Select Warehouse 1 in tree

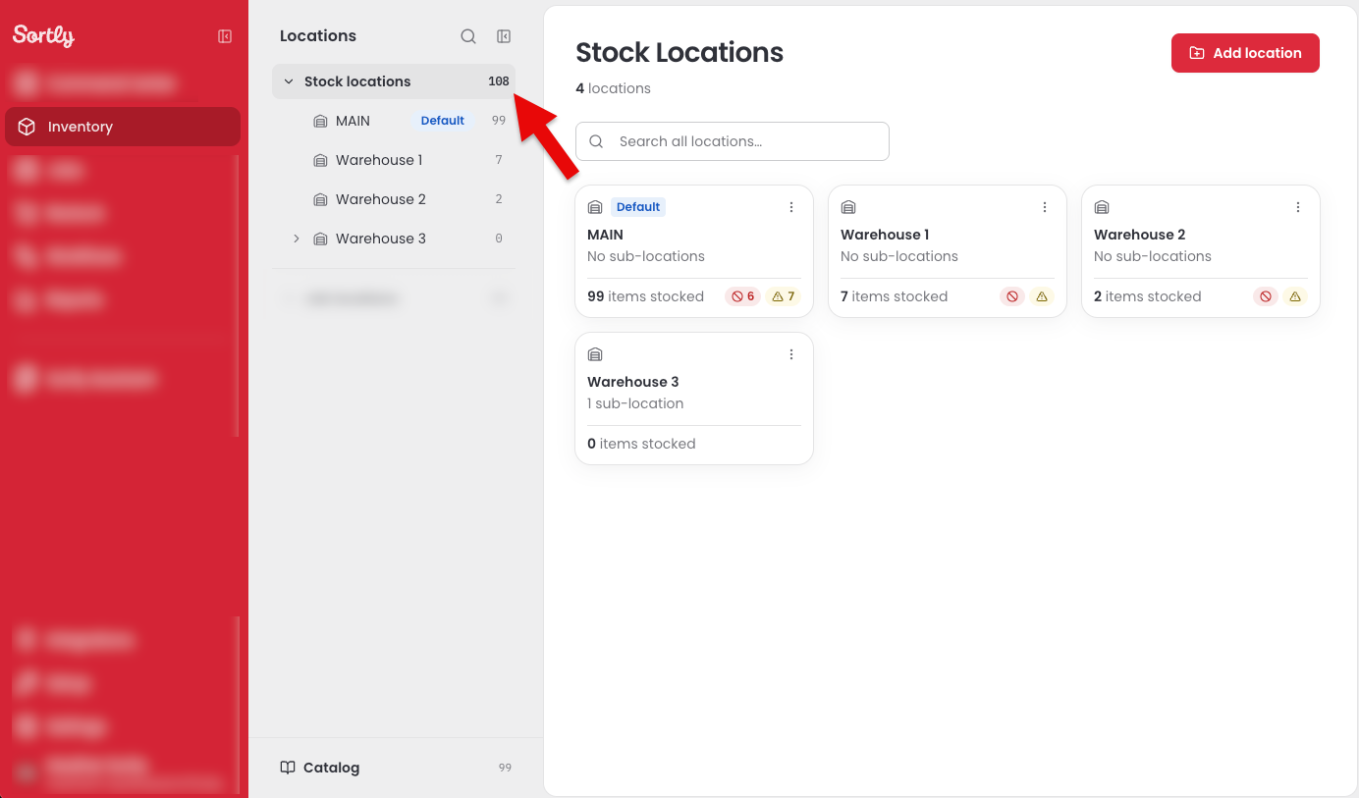pyautogui.click(x=379, y=160)
